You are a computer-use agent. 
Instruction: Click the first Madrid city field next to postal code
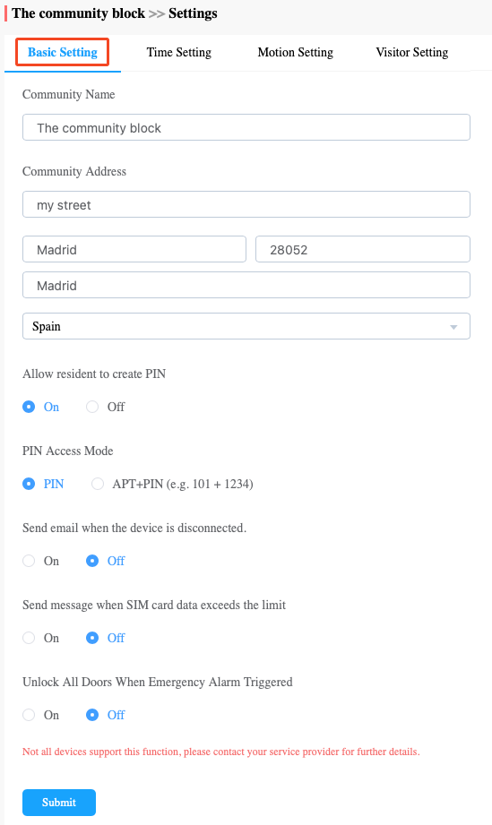pos(134,249)
